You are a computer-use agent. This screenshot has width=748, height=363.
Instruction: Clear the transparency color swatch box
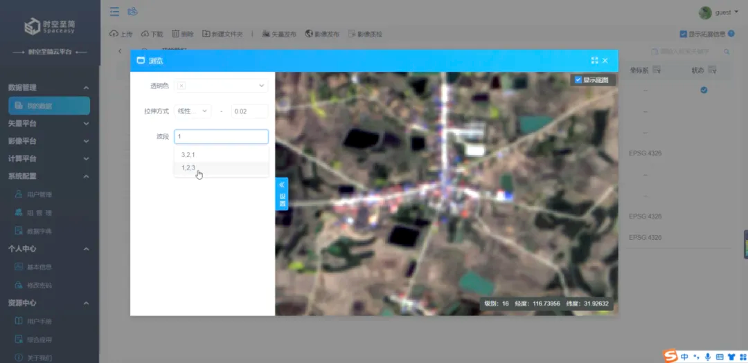[181, 86]
